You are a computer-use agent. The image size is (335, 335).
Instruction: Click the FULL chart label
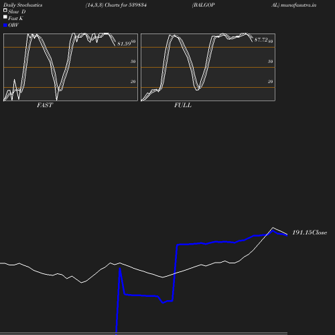click(x=183, y=105)
